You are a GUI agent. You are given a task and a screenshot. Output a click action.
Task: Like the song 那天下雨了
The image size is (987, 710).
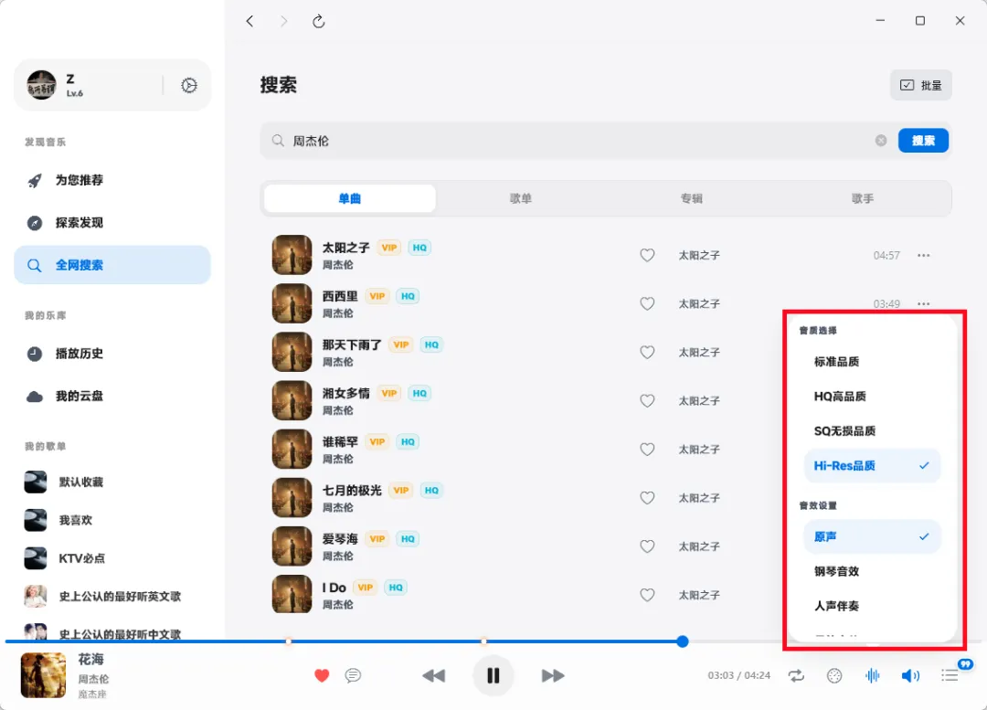[x=647, y=352]
